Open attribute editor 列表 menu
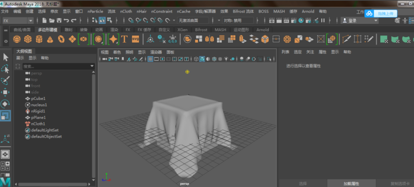The width and height of the screenshot is (414, 187). click(x=286, y=52)
